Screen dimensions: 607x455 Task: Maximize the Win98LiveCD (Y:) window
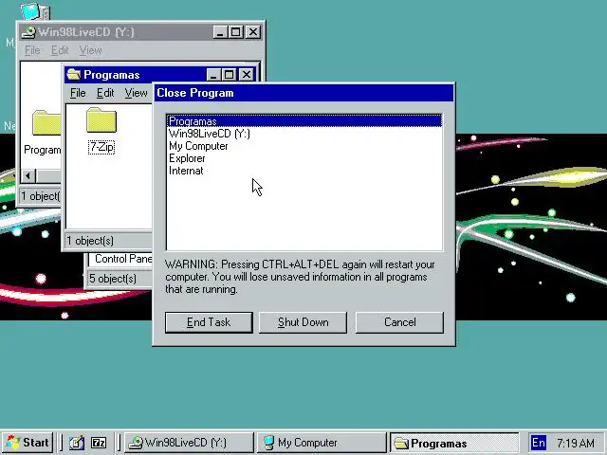point(235,32)
